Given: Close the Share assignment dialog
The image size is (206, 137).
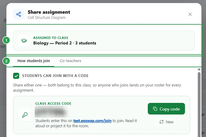Looking at the screenshot, I should (x=190, y=14).
